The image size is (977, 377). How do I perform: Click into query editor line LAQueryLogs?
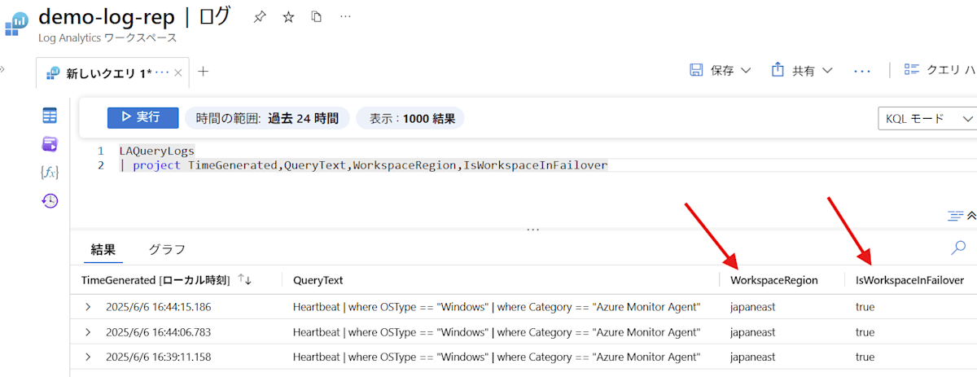[156, 151]
